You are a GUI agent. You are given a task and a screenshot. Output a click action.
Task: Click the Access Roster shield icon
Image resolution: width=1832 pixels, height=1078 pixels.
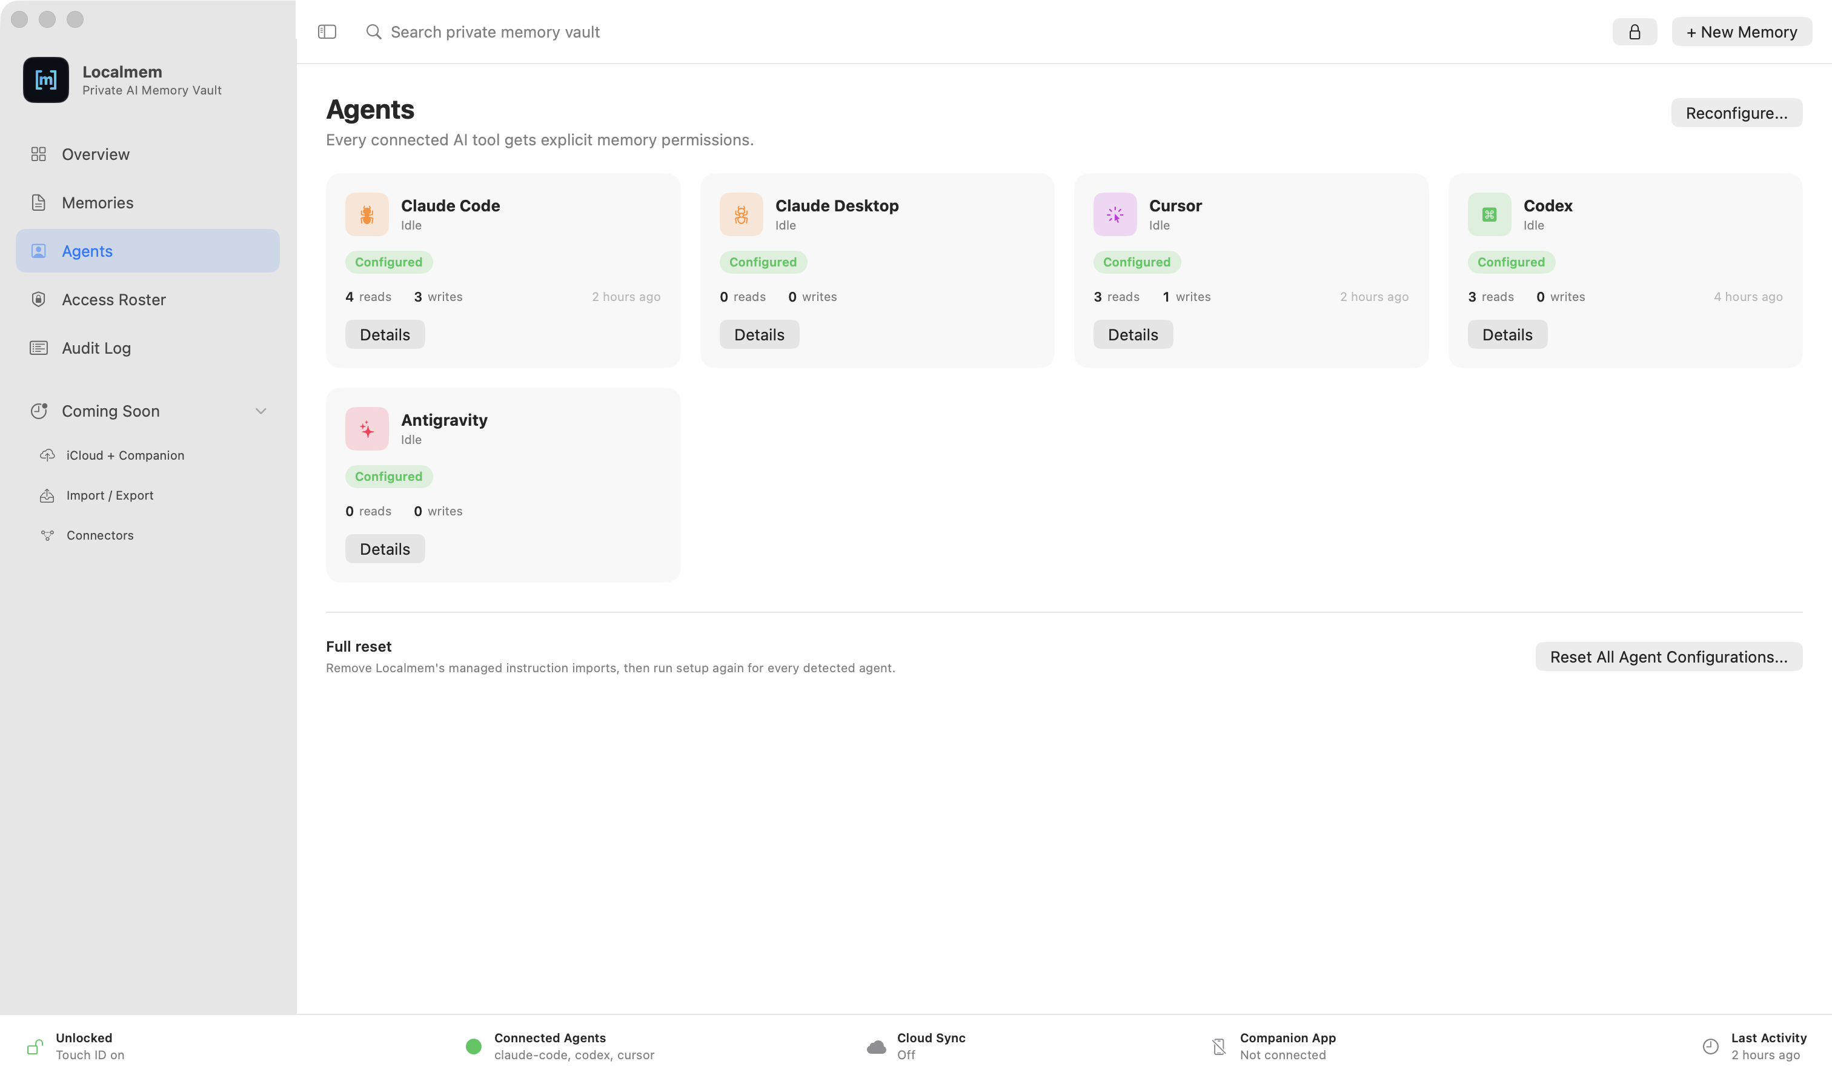click(x=39, y=300)
